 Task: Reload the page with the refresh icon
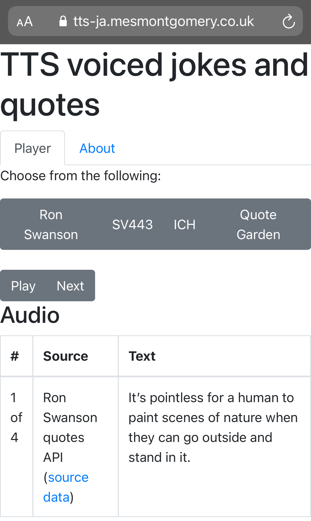289,21
